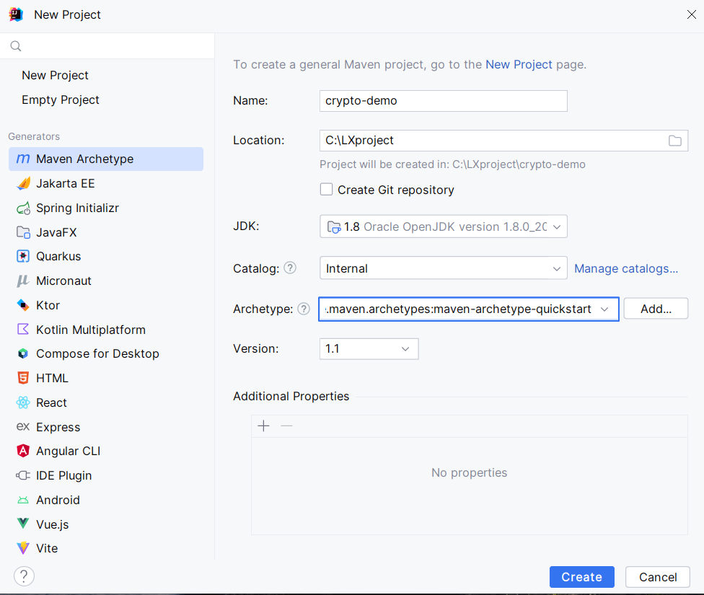Click the Create button
The image size is (704, 595).
click(581, 577)
